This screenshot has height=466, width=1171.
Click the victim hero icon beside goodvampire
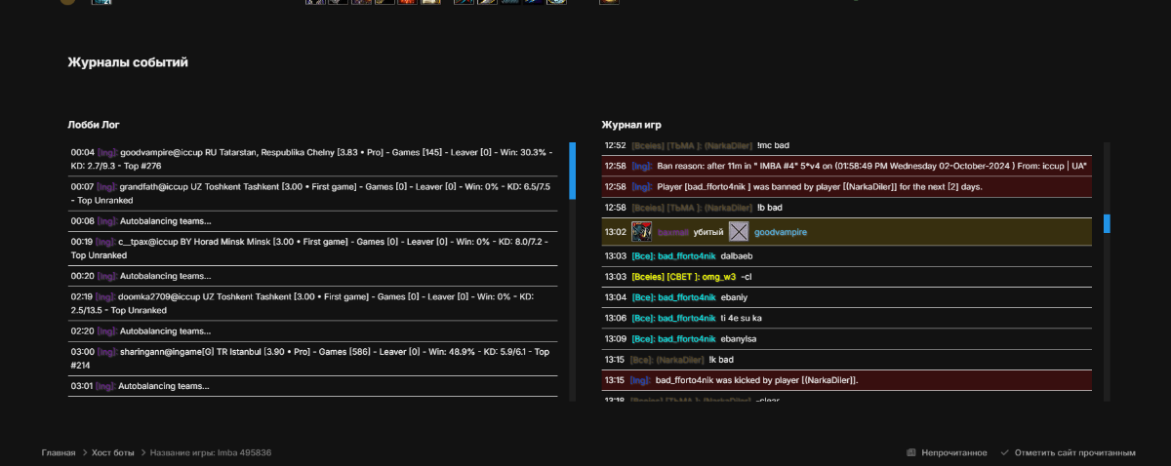(x=739, y=232)
